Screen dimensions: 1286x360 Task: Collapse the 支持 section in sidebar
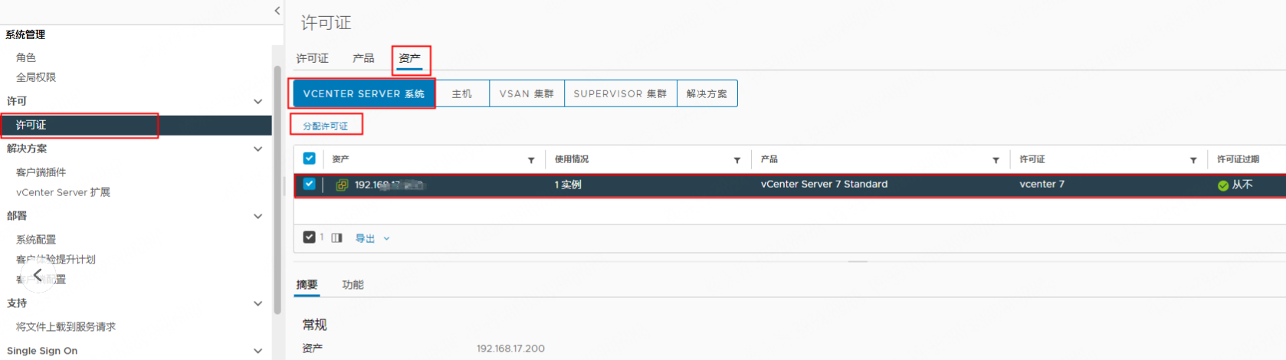coord(258,303)
